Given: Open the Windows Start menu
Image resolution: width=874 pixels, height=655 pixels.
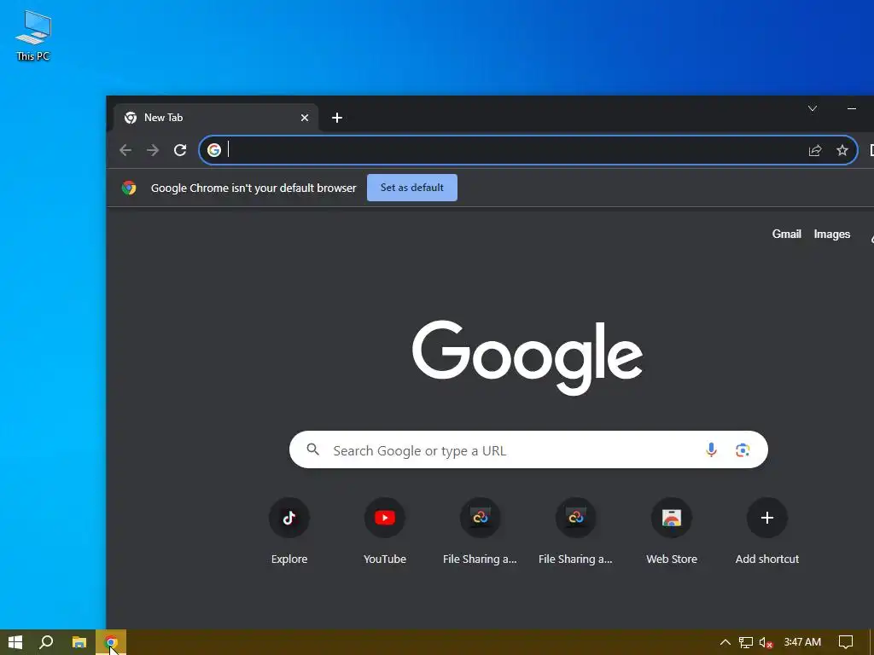Looking at the screenshot, I should pyautogui.click(x=15, y=642).
